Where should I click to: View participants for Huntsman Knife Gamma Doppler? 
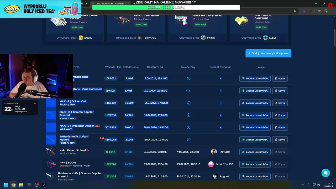[255, 176]
